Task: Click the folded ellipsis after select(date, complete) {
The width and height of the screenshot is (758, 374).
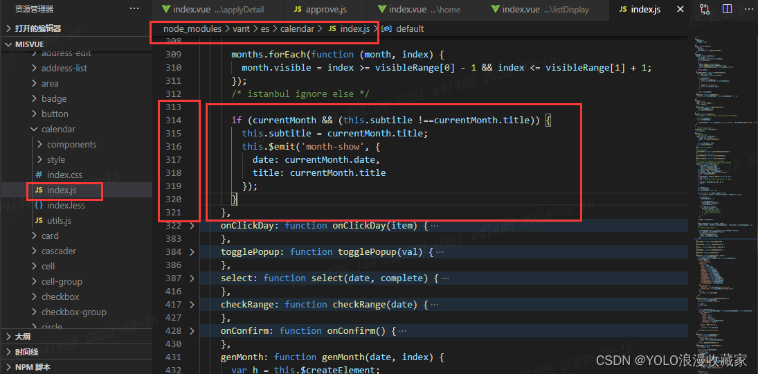Action: [x=444, y=278]
